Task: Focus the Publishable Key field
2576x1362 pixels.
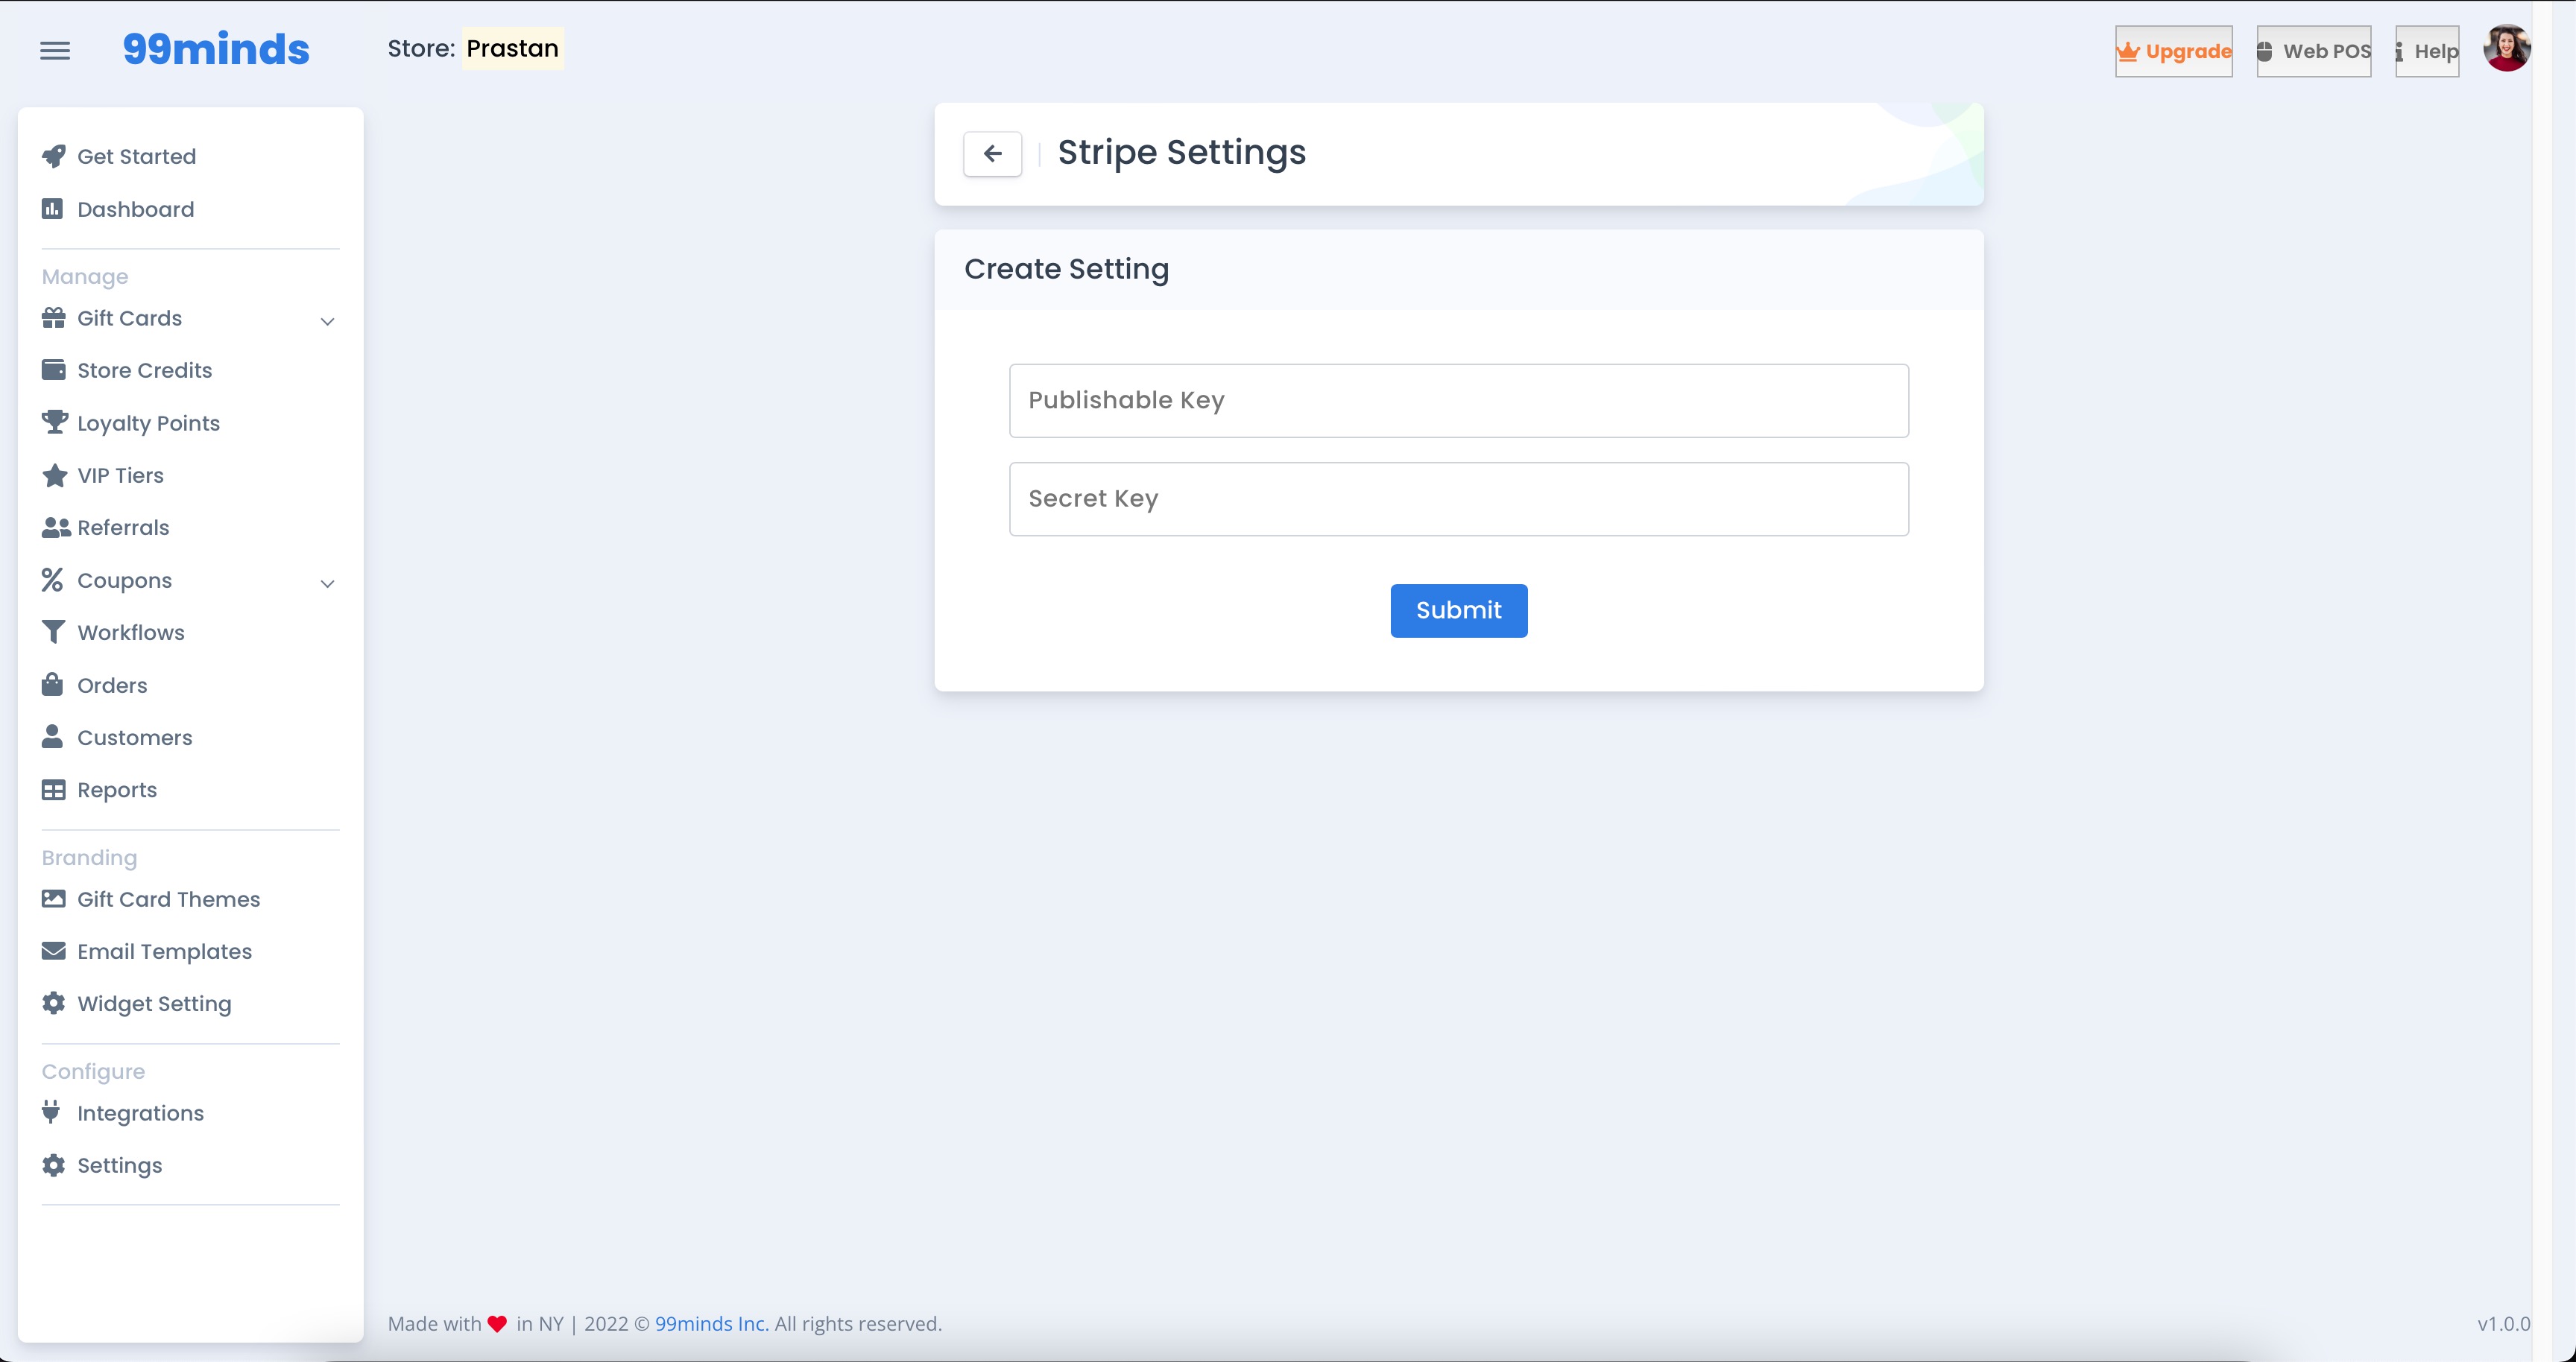Action: [x=1458, y=399]
